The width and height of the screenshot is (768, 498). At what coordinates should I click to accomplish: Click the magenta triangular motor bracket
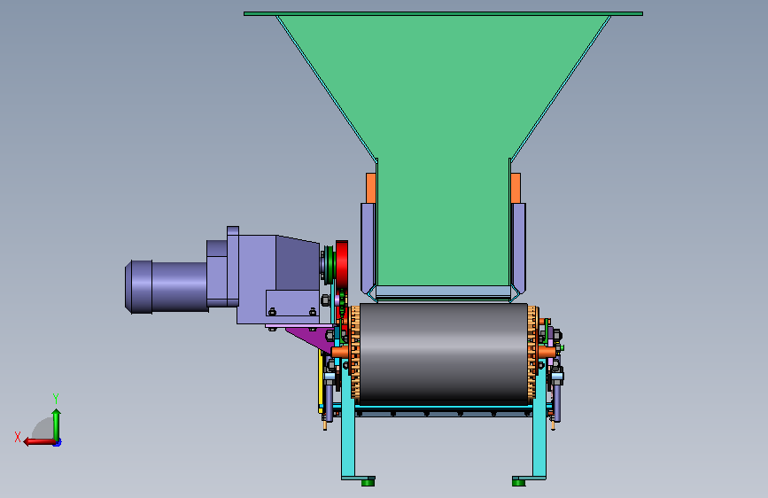(x=314, y=338)
